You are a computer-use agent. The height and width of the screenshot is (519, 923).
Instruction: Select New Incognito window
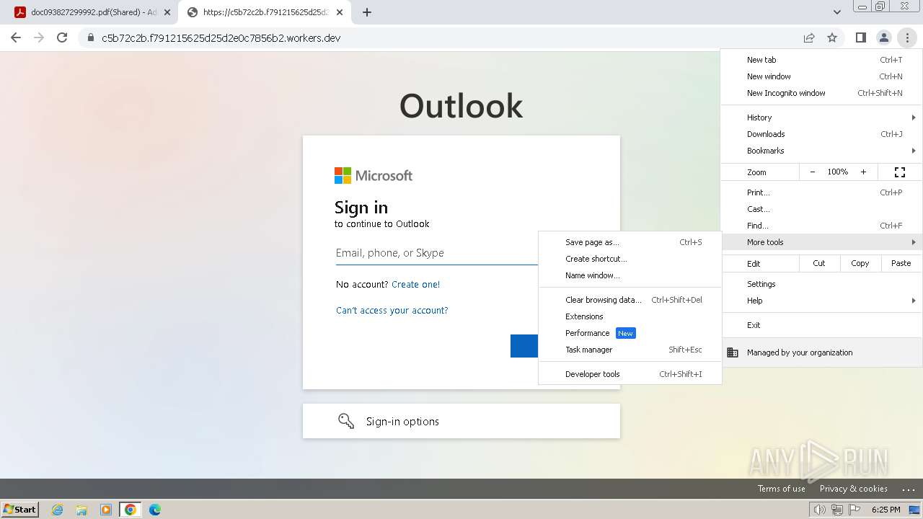pyautogui.click(x=822, y=93)
